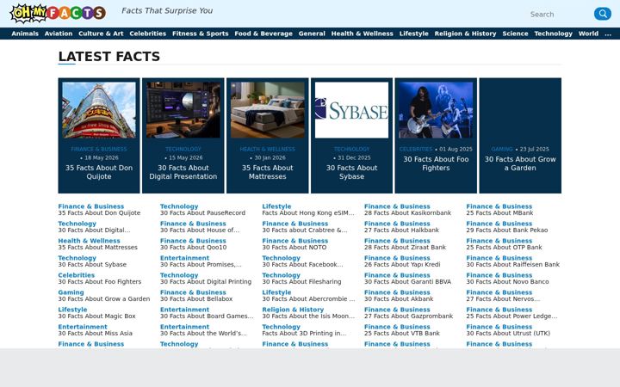This screenshot has width=620, height=387.
Task: Open the Culture & Art menu
Action: pyautogui.click(x=101, y=34)
